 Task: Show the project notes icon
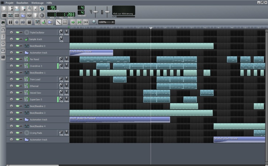coord(36,15)
